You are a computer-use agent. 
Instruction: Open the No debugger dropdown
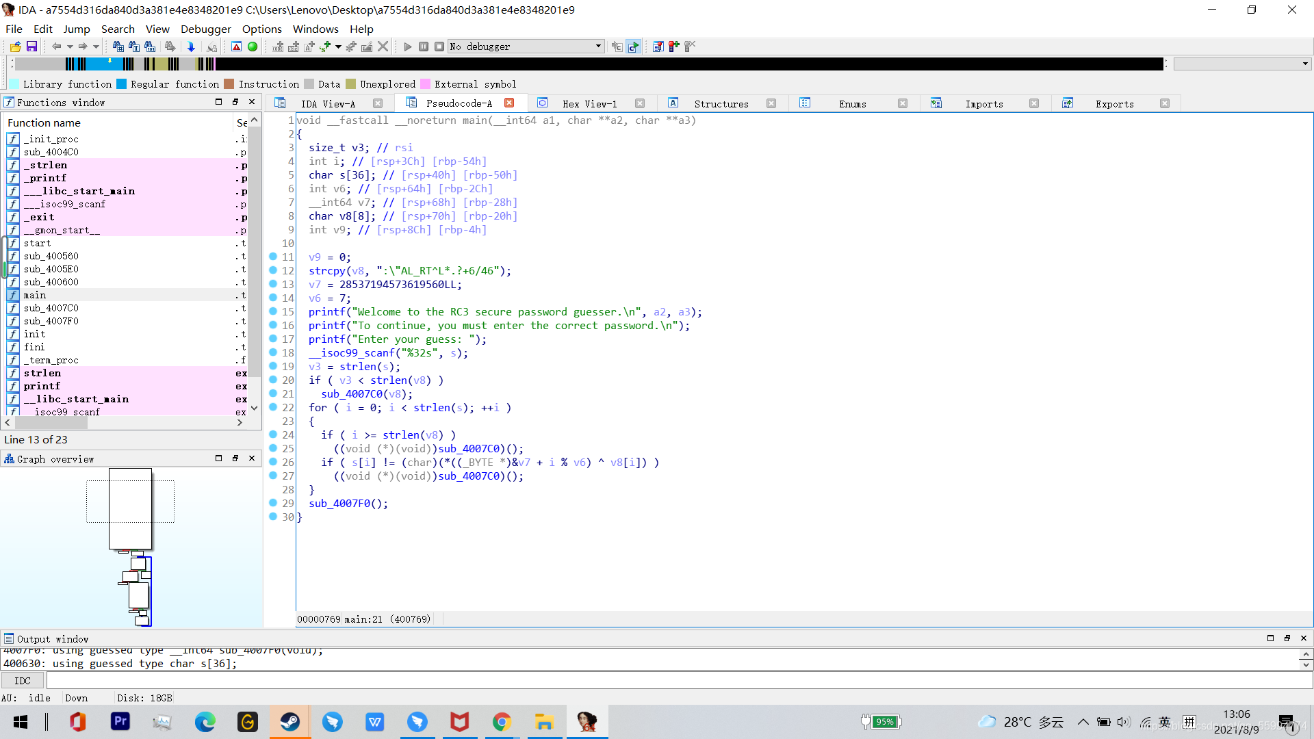597,47
